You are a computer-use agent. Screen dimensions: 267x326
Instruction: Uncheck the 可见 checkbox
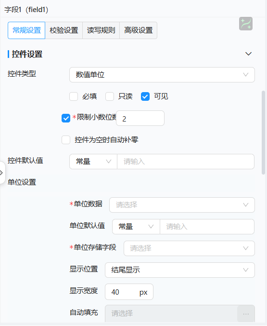click(145, 96)
